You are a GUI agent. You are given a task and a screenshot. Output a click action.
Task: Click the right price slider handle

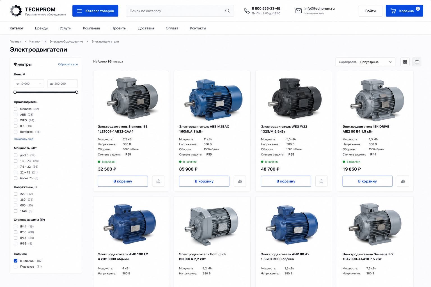pos(77,92)
